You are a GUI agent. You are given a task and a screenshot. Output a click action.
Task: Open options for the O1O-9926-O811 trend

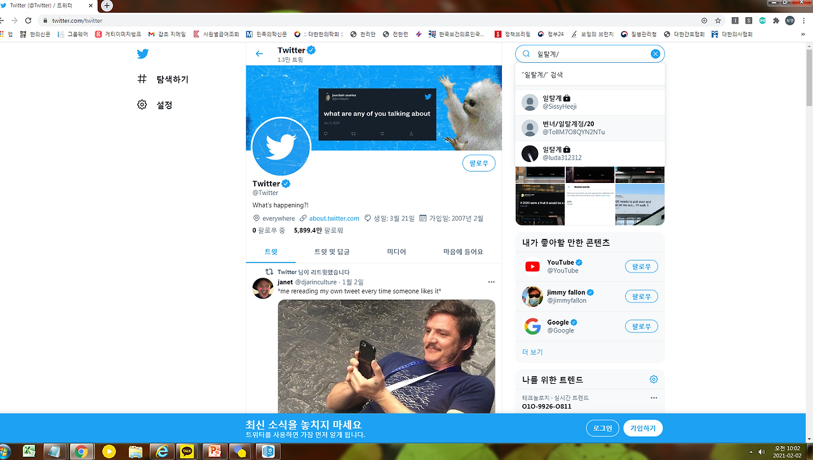pos(654,398)
